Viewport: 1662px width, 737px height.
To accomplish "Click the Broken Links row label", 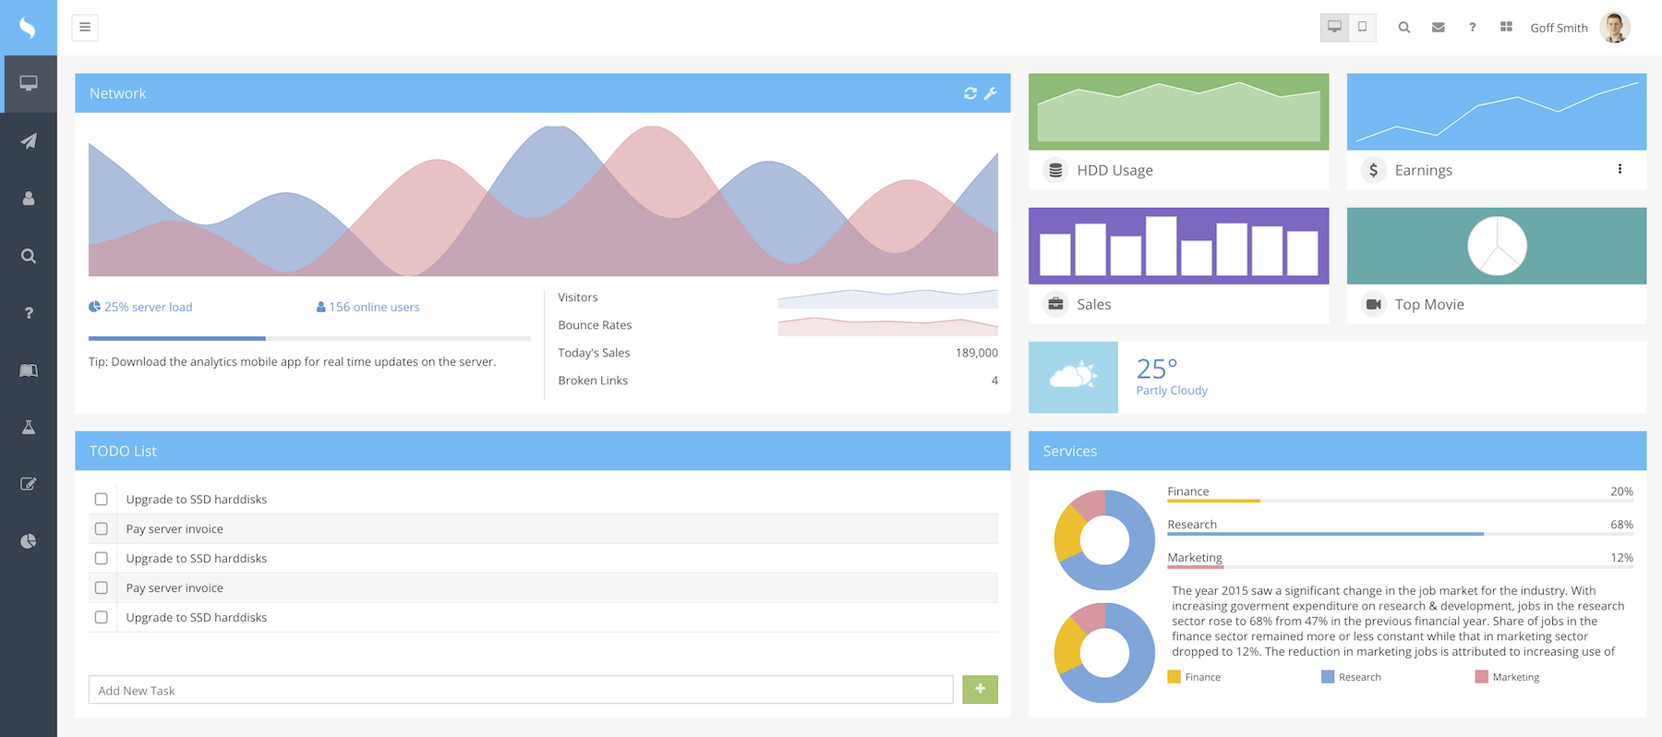I will click(593, 381).
